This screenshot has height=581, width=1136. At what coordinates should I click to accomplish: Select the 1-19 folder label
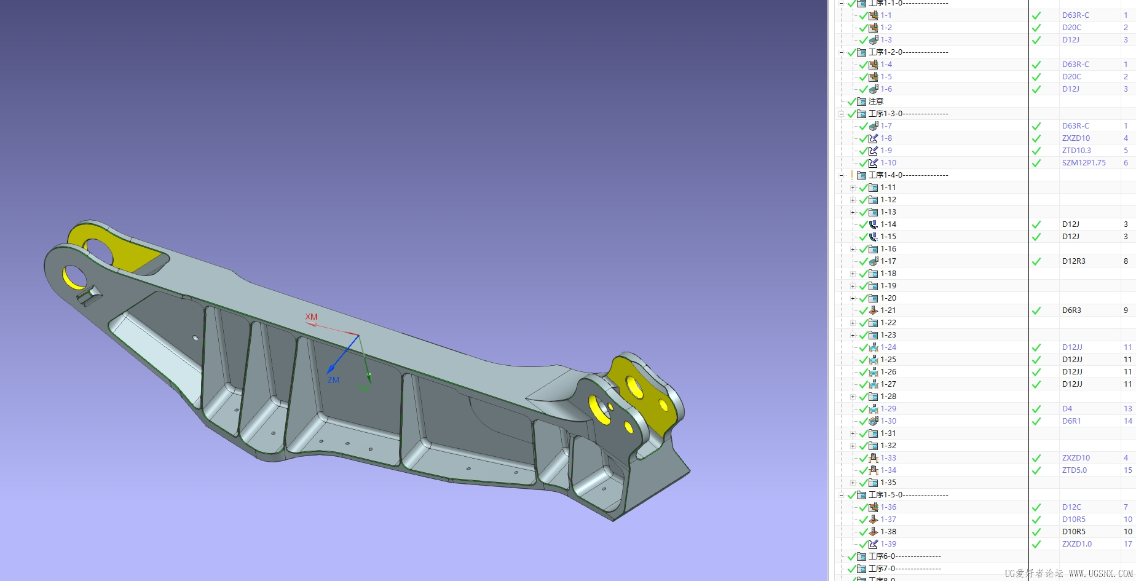888,286
